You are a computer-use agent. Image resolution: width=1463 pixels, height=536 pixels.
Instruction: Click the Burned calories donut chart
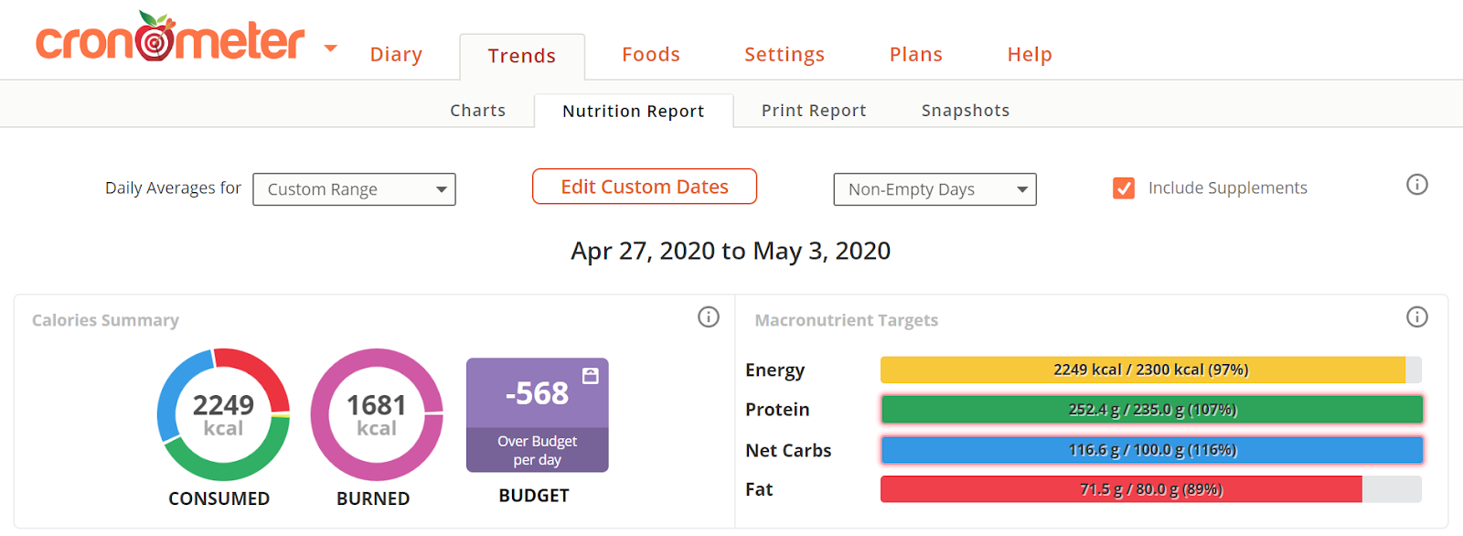click(x=377, y=414)
